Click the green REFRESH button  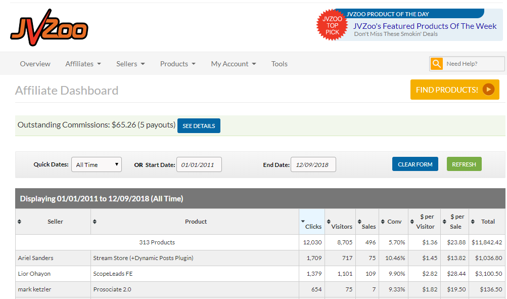click(x=464, y=164)
